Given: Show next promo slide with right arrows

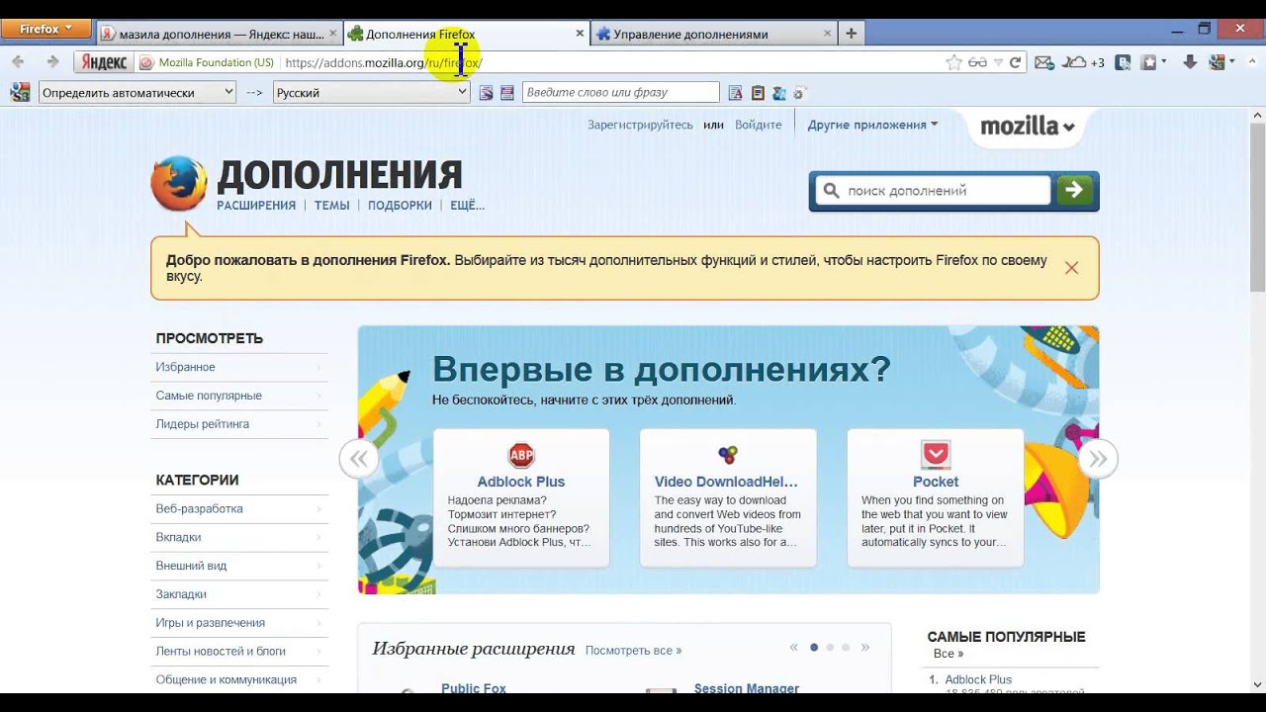Looking at the screenshot, I should pos(1098,459).
